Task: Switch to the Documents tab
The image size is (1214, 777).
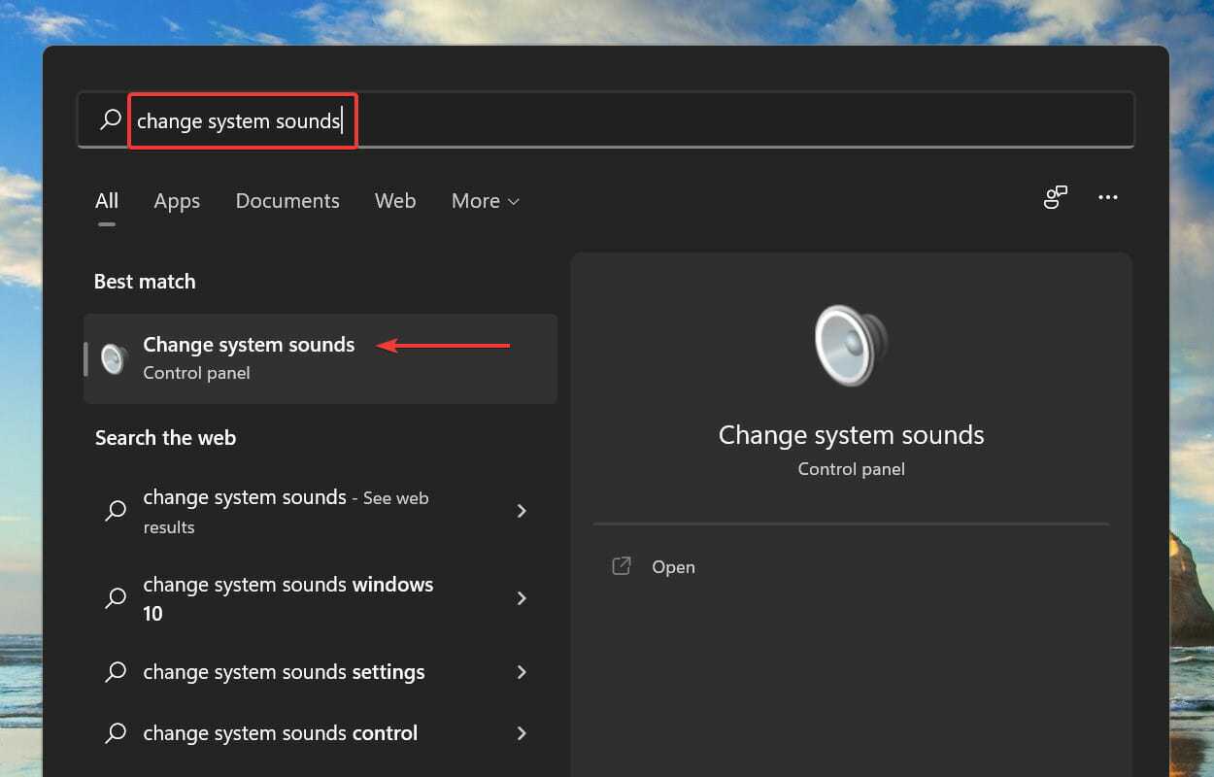Action: click(287, 201)
